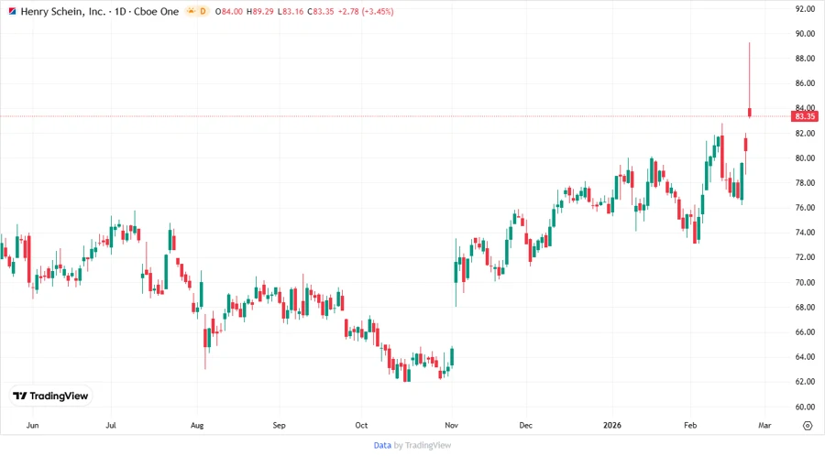Click the 78.00 price axis label

[x=805, y=183]
